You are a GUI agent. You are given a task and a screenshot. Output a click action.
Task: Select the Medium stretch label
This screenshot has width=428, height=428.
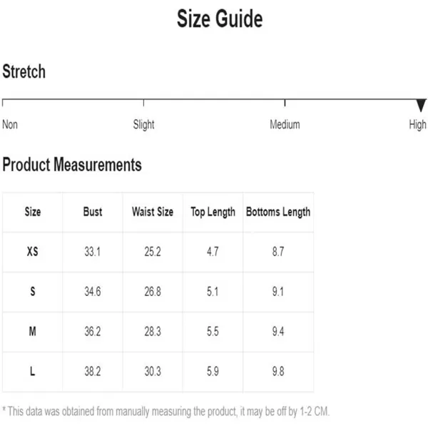point(285,124)
